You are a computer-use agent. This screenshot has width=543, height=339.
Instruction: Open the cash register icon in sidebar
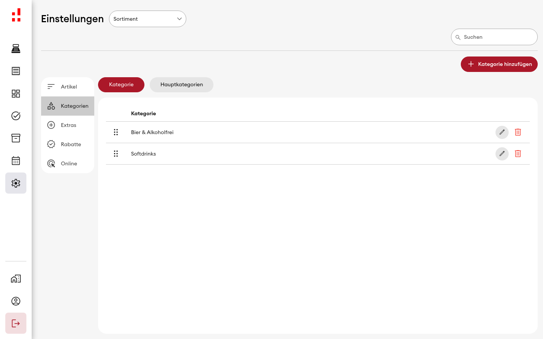(16, 49)
